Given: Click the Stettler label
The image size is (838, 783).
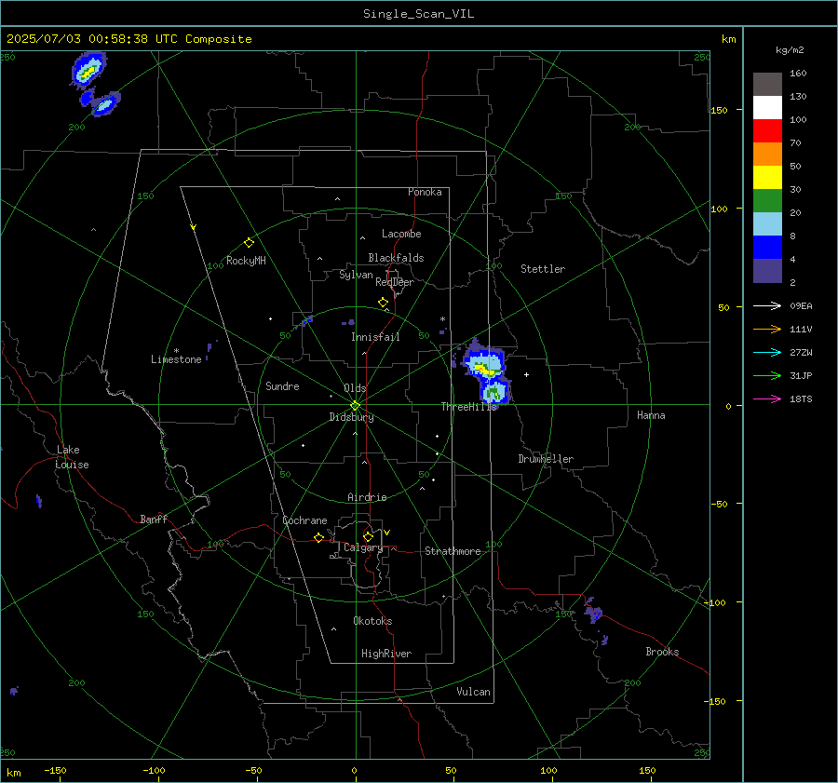Looking at the screenshot, I should point(543,269).
